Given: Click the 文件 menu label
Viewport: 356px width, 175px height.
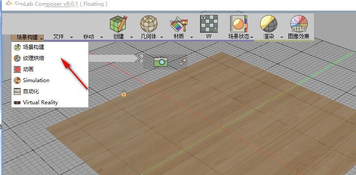Looking at the screenshot, I should (x=58, y=36).
